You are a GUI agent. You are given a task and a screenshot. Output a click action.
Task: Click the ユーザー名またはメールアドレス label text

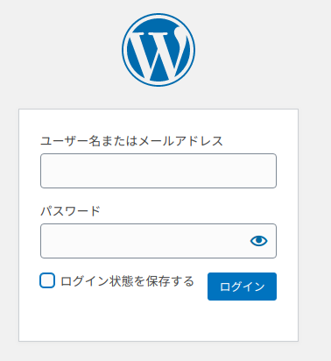[x=131, y=141]
